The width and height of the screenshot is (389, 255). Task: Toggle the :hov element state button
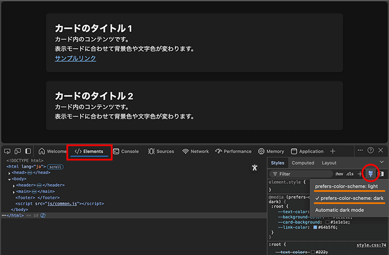point(340,174)
